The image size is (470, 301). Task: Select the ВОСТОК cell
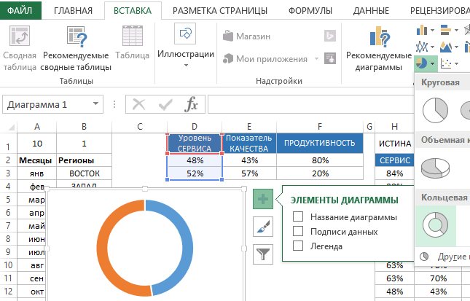(x=85, y=173)
